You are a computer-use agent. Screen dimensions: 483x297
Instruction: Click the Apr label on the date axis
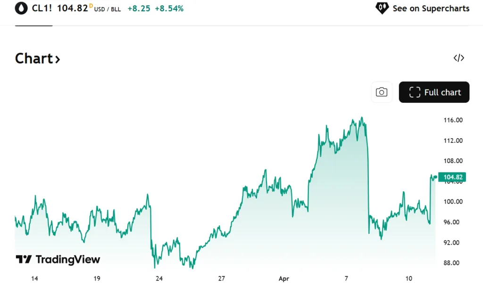283,279
